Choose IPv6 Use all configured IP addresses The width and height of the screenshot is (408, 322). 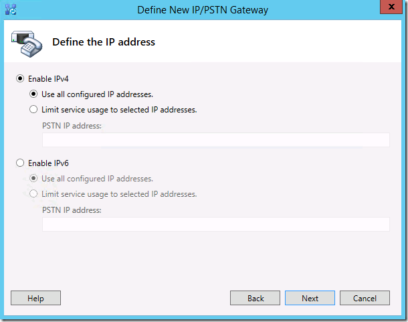point(33,178)
